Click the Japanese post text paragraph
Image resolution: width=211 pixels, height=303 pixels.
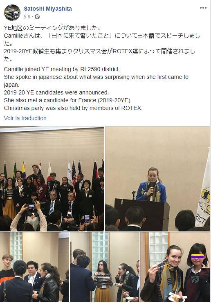tap(102, 43)
